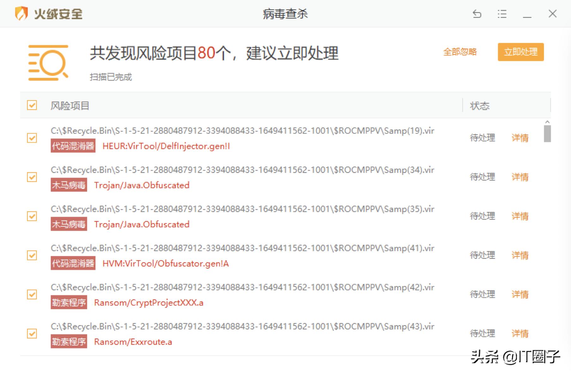Uncheck the Samp(35).vir risk item
This screenshot has height=375, width=571.
(31, 216)
